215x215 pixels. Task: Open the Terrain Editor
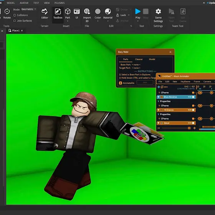click(45, 13)
